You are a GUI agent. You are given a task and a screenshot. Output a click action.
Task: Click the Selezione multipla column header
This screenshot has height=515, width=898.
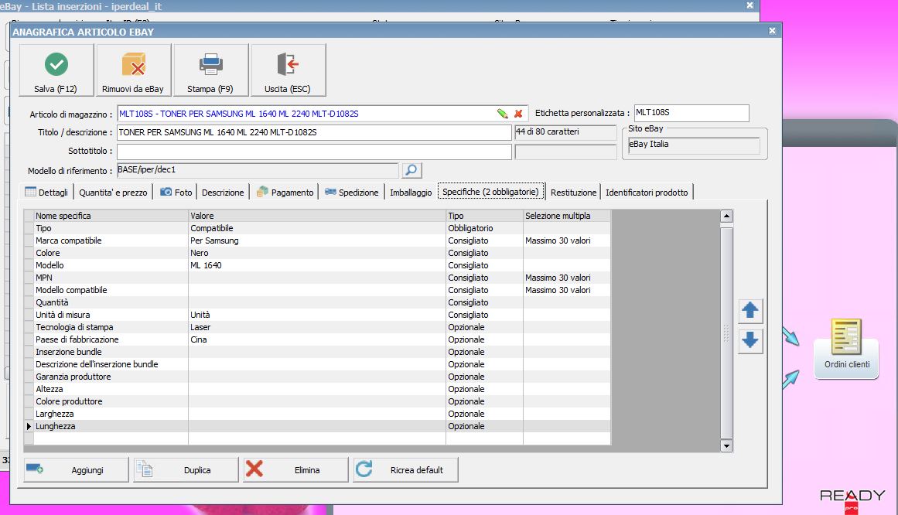[567, 216]
